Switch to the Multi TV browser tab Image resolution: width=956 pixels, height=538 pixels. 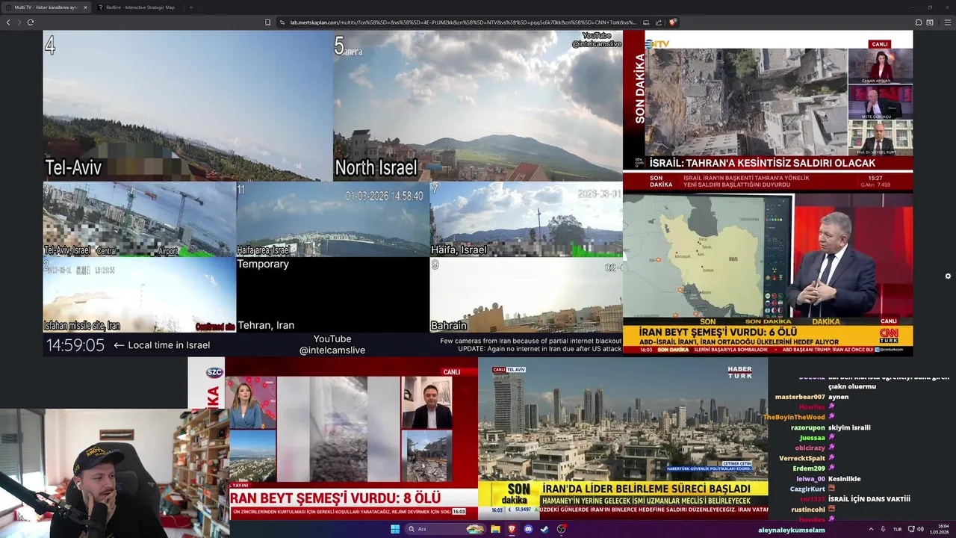pos(46,7)
